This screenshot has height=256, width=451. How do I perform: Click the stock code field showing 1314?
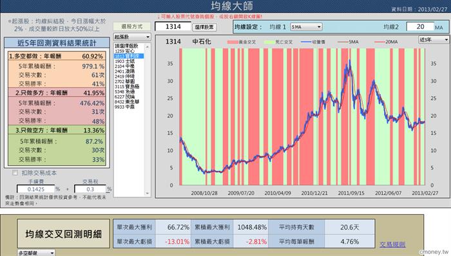[173, 26]
